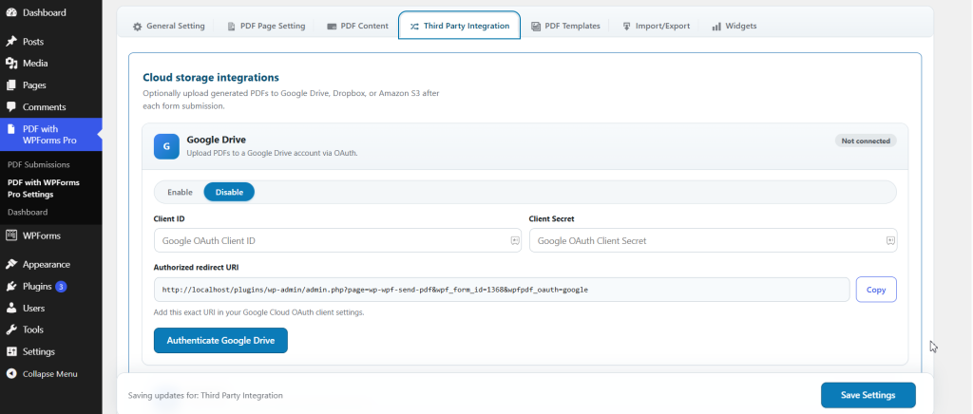Go to the Widgets tab
This screenshot has height=414, width=973.
735,26
